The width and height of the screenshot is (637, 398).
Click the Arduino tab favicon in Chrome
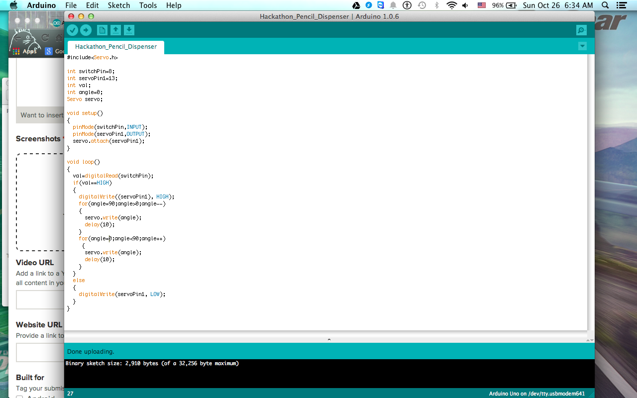click(57, 22)
